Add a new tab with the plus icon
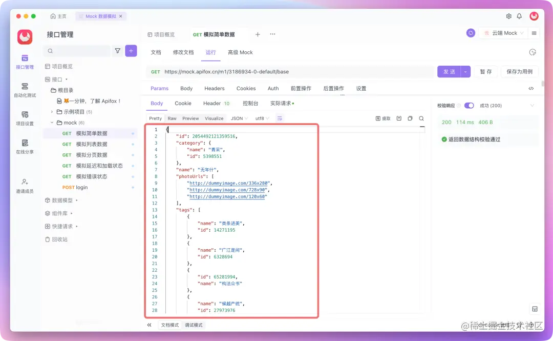The image size is (553, 341). pyautogui.click(x=258, y=34)
